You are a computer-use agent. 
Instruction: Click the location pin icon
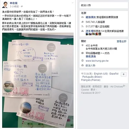83,45
